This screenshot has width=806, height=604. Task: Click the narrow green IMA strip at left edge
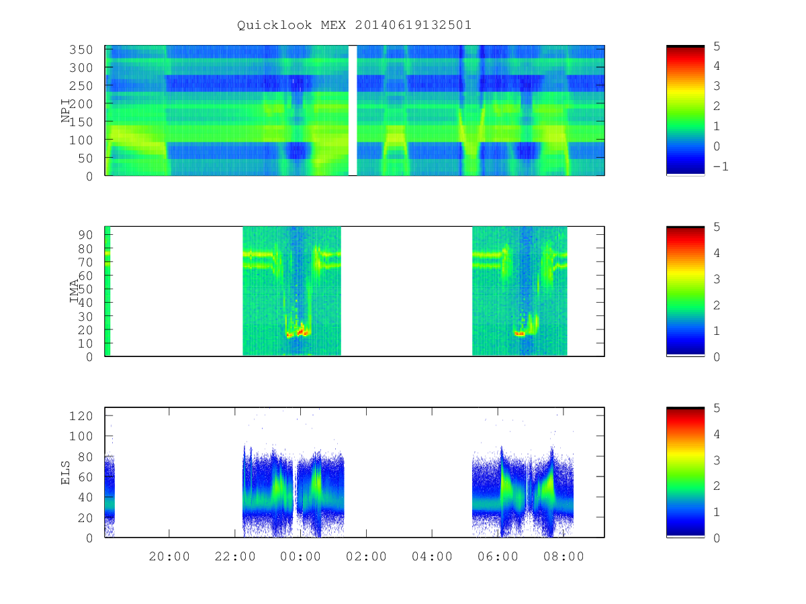click(107, 291)
